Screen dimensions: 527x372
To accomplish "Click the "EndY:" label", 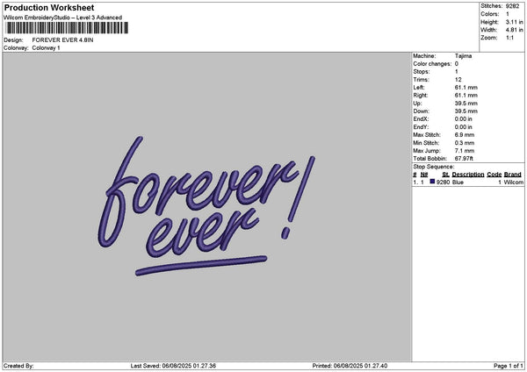I will click(421, 127).
